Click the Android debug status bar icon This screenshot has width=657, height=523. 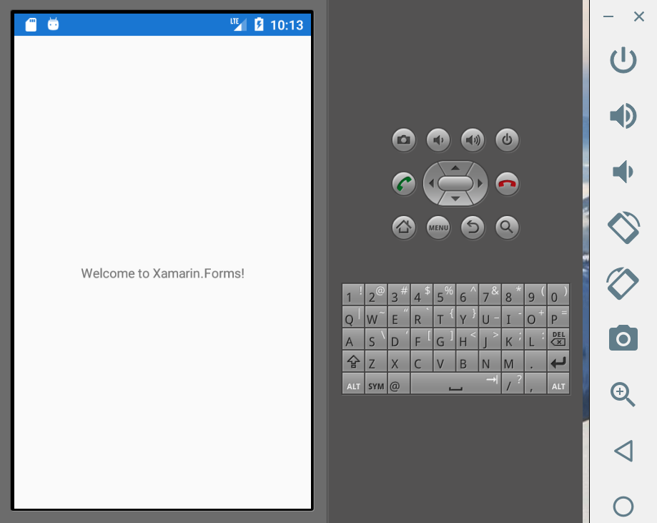tap(53, 24)
